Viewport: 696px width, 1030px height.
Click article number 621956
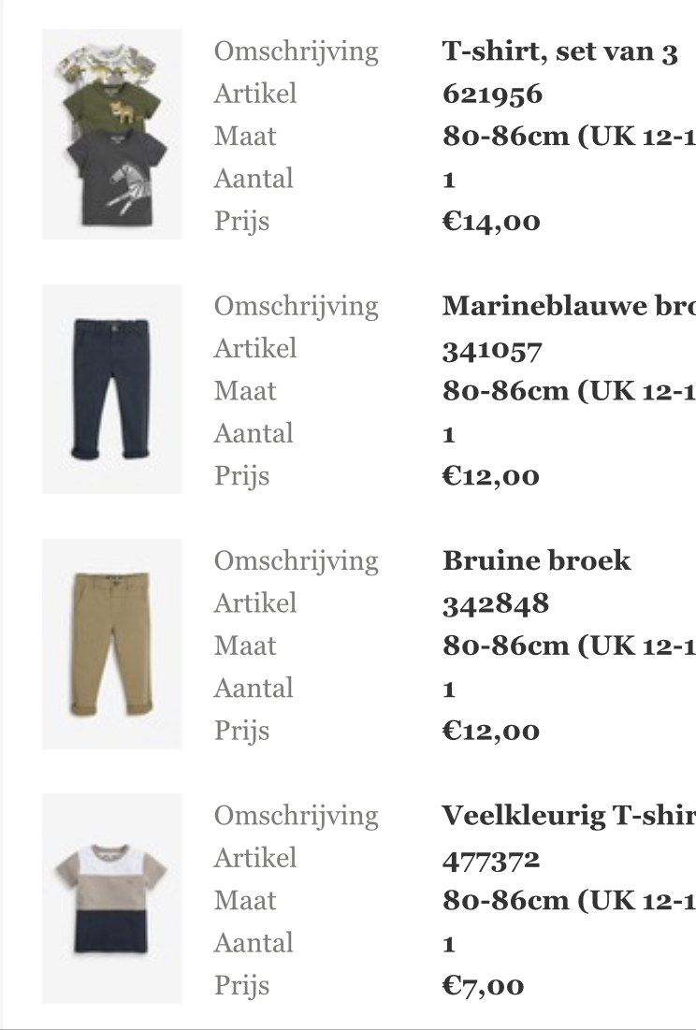click(492, 94)
